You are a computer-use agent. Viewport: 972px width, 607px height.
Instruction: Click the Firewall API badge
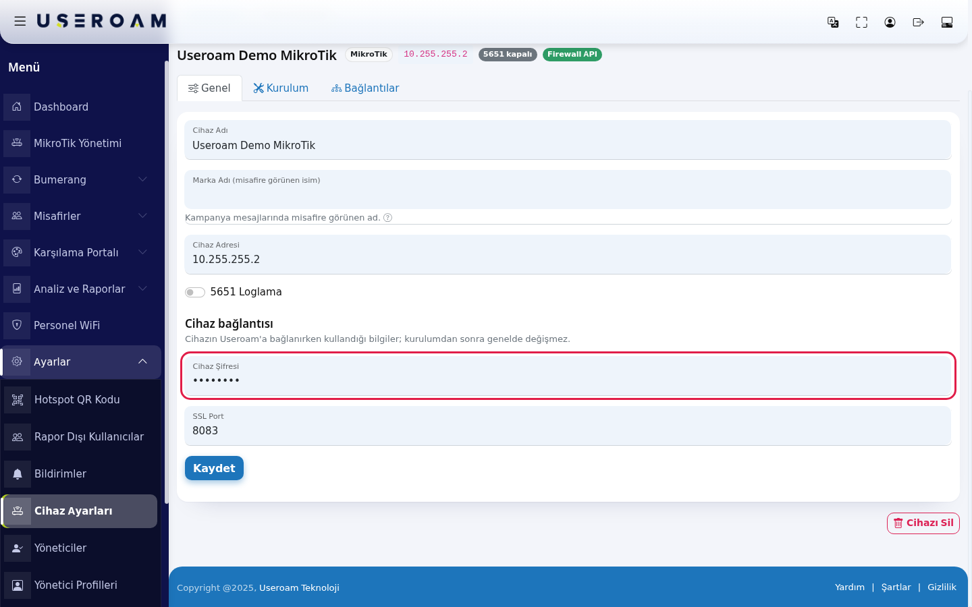[x=572, y=55]
